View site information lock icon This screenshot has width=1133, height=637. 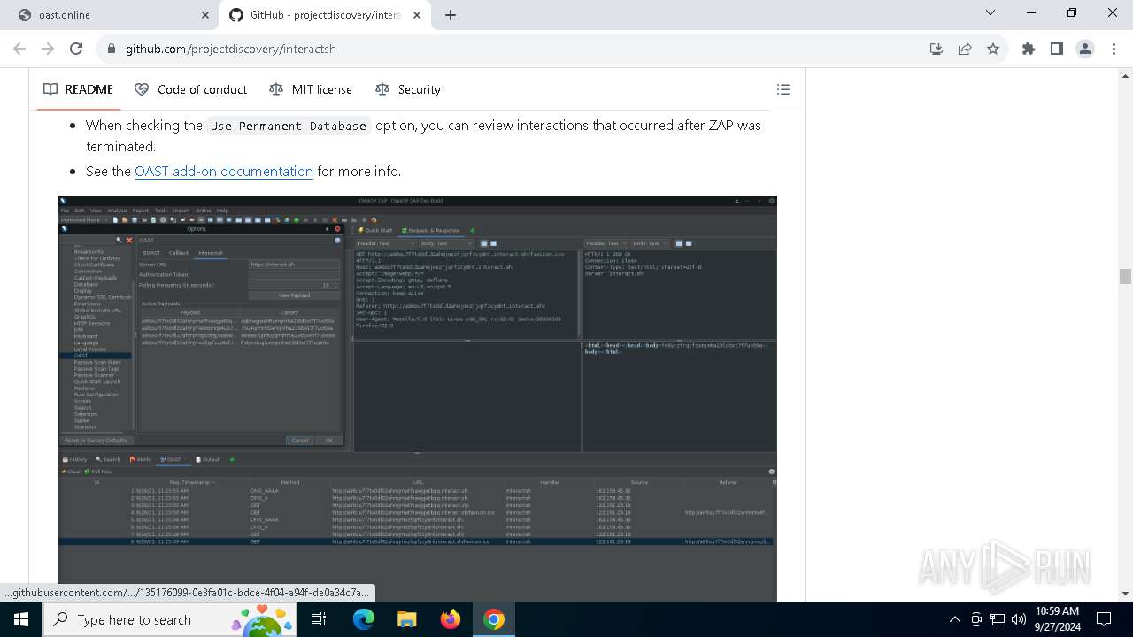point(112,49)
